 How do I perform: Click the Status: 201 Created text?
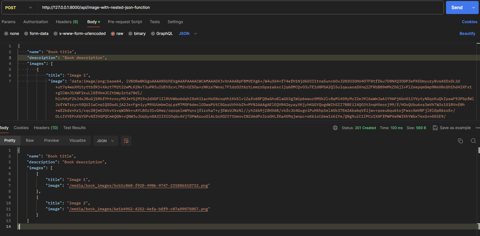pos(359,128)
